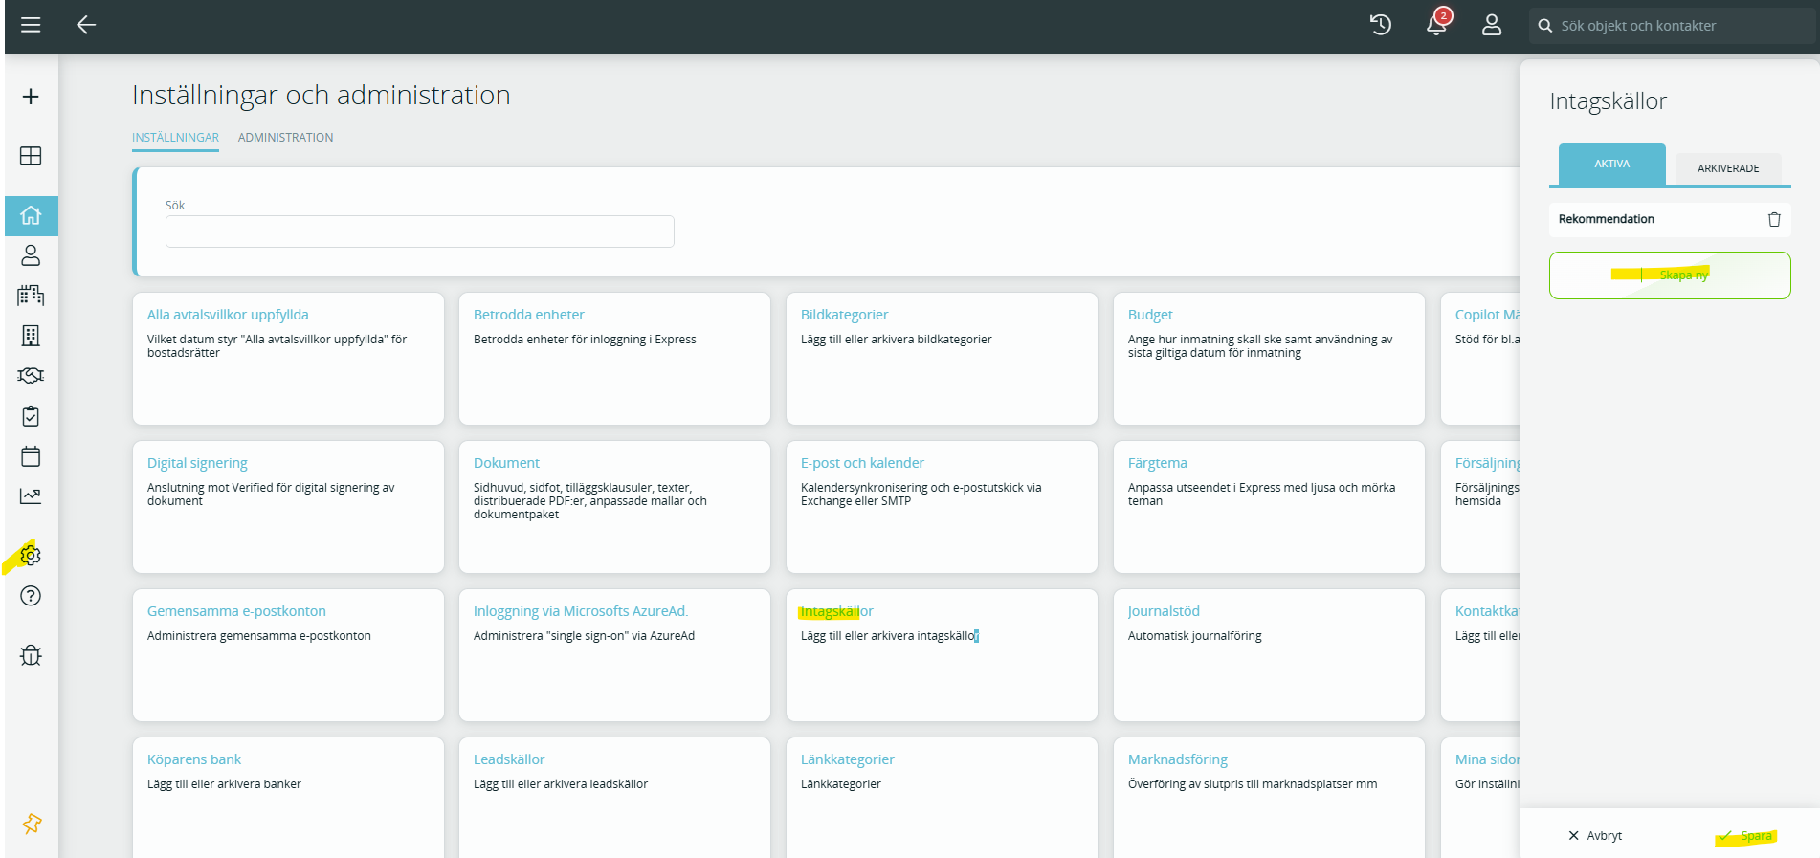The width and height of the screenshot is (1820, 858).
Task: Open the line chart statistics icon
Action: click(x=31, y=496)
